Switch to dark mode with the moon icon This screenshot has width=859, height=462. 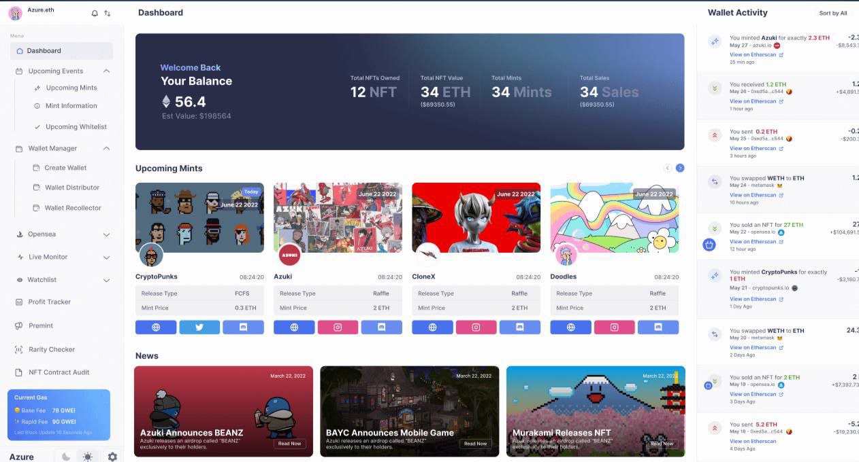point(66,457)
